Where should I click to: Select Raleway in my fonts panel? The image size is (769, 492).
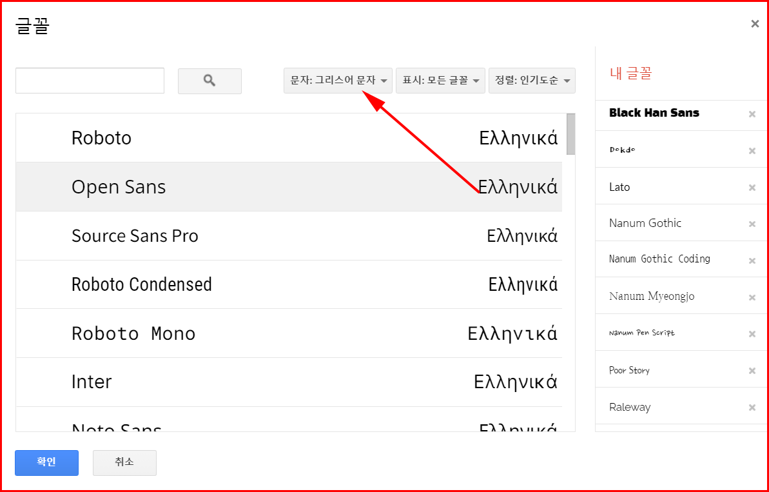[x=630, y=407]
